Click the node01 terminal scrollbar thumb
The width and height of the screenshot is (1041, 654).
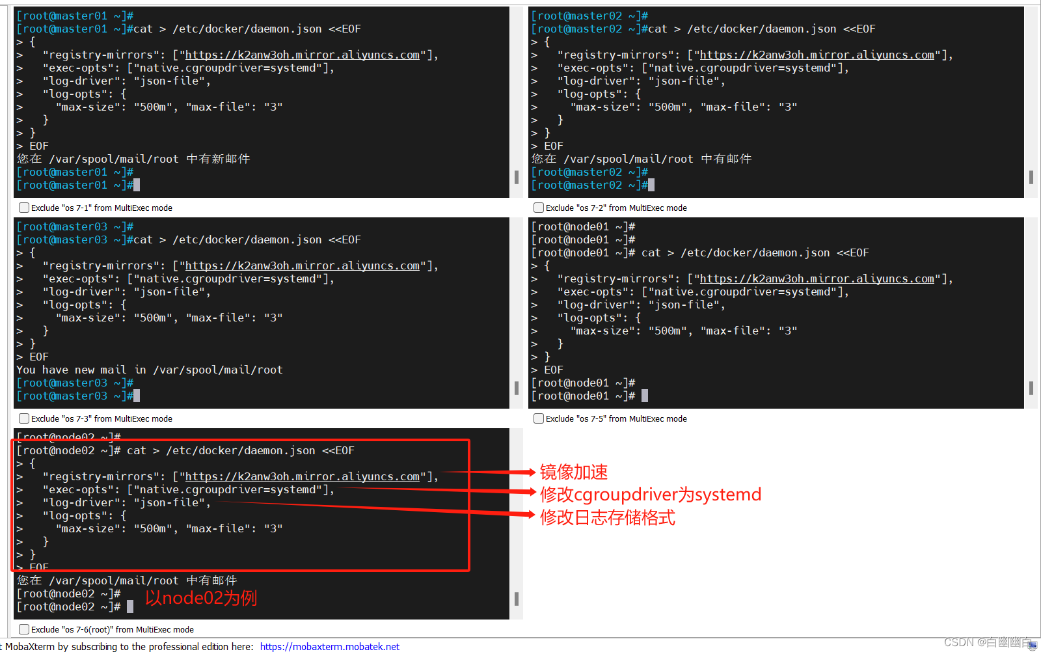tap(1031, 388)
